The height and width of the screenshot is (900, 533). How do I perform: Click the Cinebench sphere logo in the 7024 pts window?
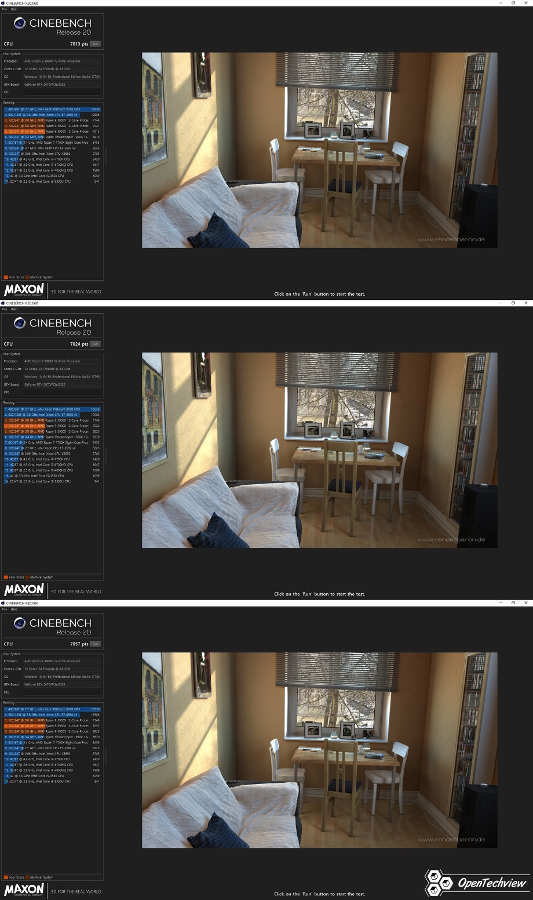[20, 323]
